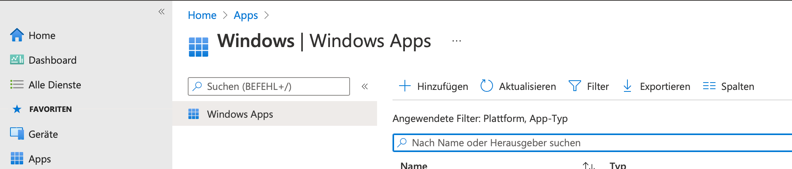Open the Spalten columns icon
792x169 pixels.
pyautogui.click(x=709, y=86)
